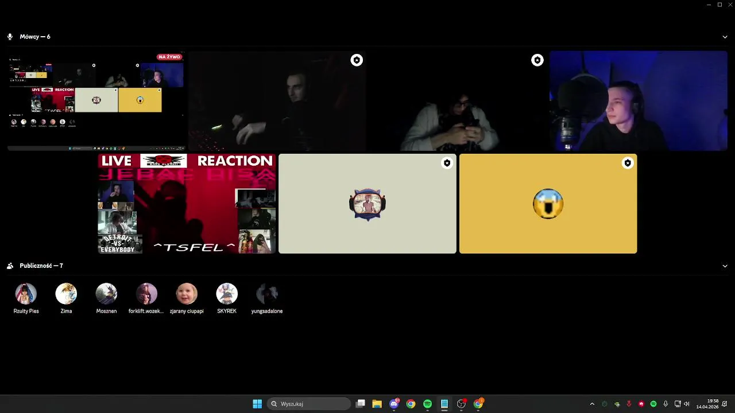Open Mosznen audience avatar
This screenshot has height=413, width=735.
[x=106, y=294]
